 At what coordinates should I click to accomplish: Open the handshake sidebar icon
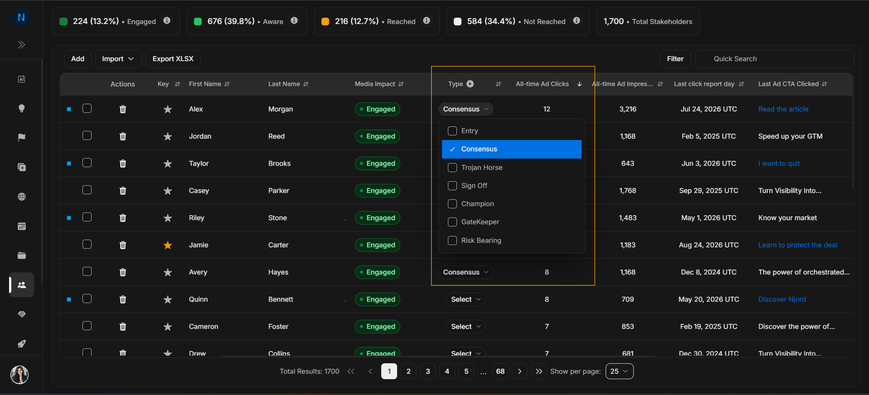(21, 314)
